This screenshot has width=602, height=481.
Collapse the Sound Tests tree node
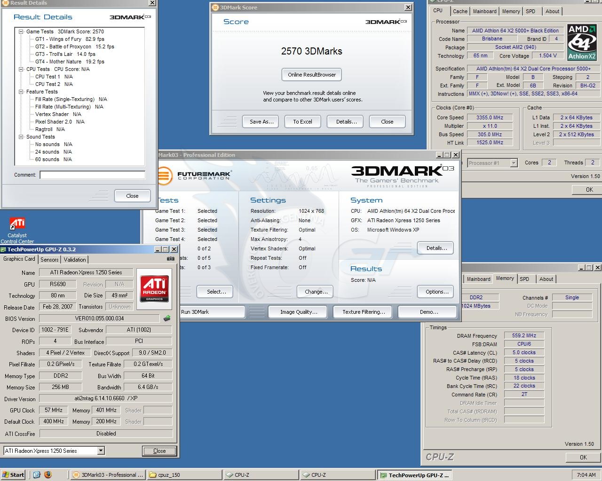21,137
